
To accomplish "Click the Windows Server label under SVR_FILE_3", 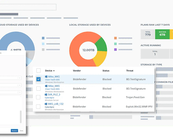I will [x=52, y=100].
